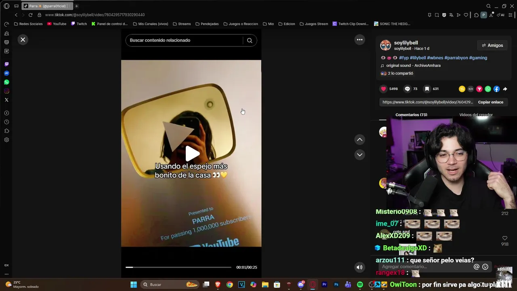The height and width of the screenshot is (291, 517).
Task: Open the browser downloads icon
Action: pyautogui.click(x=491, y=15)
